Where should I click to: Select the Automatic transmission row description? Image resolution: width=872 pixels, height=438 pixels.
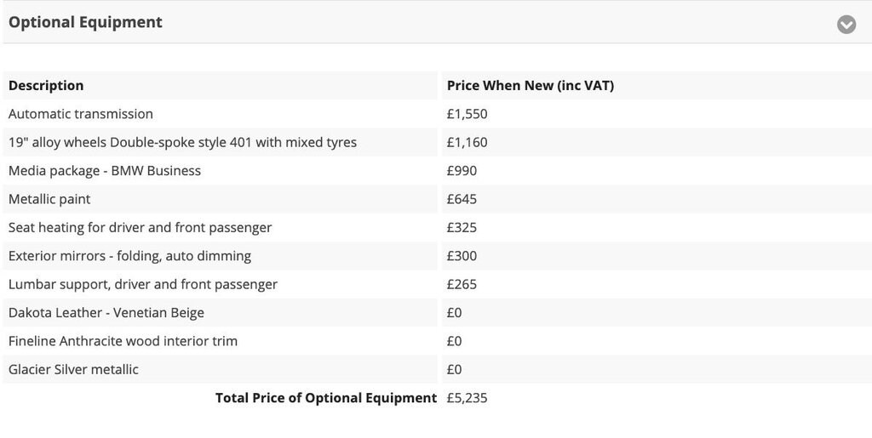81,114
